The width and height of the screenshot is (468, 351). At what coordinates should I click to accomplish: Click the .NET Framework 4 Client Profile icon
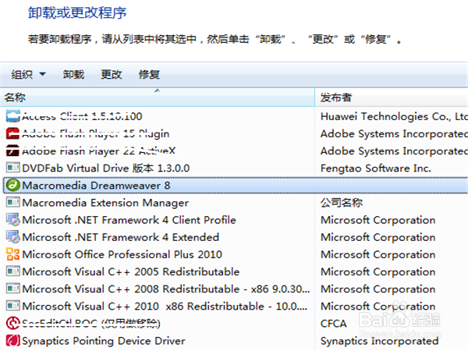[x=12, y=220]
